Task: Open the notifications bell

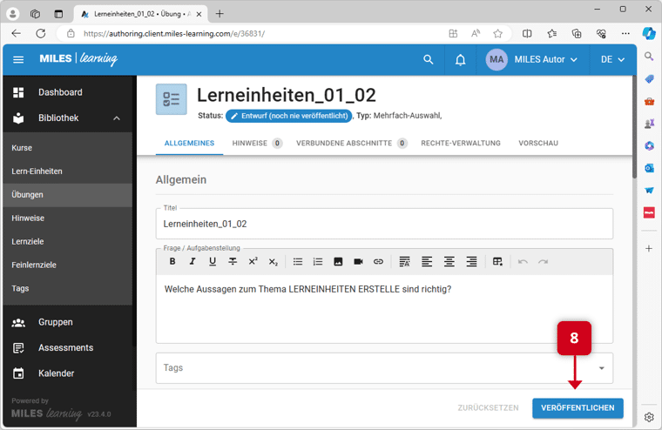Action: [461, 59]
